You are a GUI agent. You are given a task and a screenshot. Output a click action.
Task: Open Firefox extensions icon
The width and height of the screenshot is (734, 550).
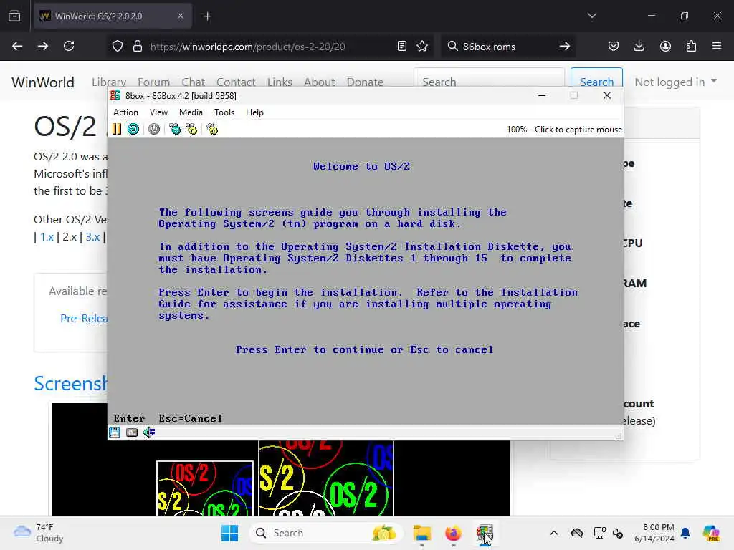click(691, 46)
